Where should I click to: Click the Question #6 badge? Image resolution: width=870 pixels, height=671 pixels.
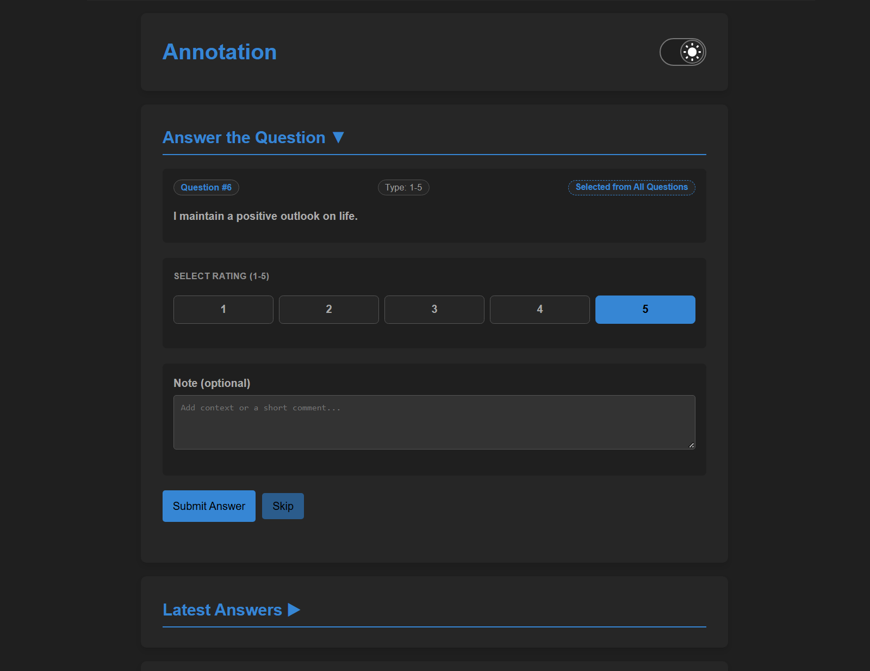[206, 187]
